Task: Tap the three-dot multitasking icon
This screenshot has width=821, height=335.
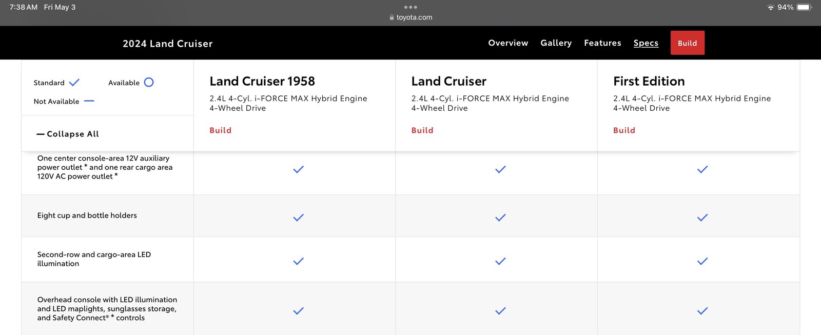Action: 411,7
